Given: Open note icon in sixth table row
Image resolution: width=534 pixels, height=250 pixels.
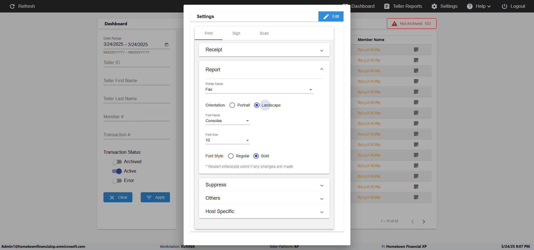Looking at the screenshot, I should tap(416, 102).
